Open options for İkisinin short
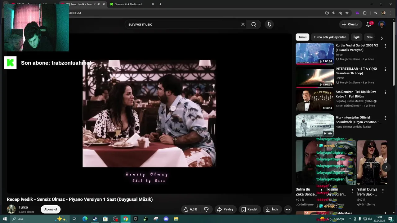Screen dimensions: 397x223 tap(352, 191)
